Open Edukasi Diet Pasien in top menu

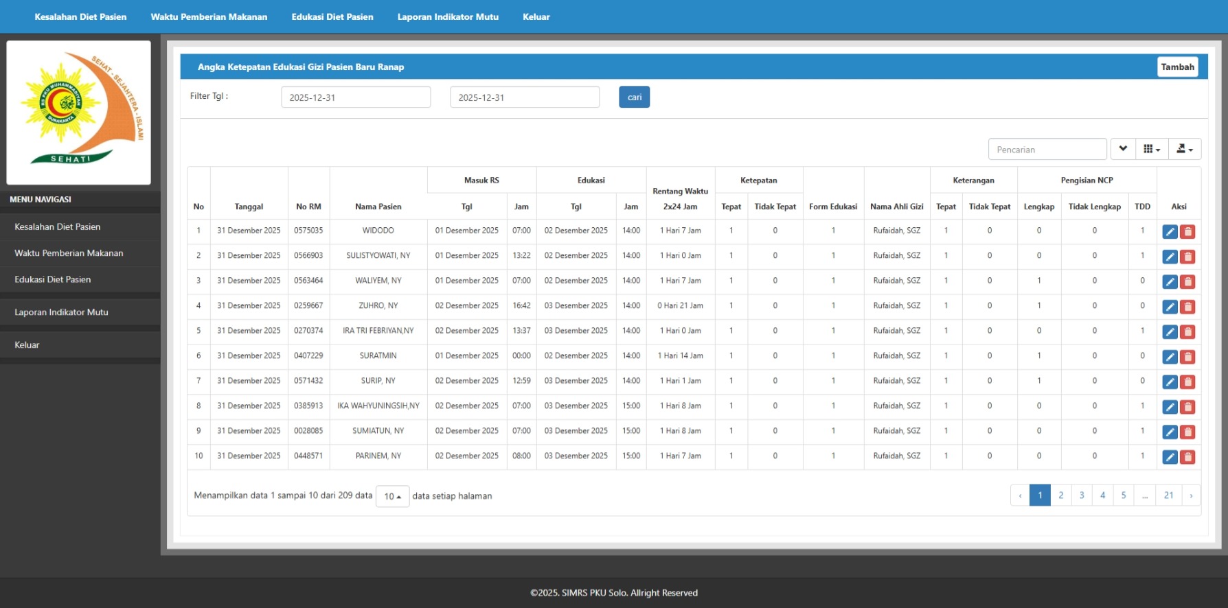(332, 16)
